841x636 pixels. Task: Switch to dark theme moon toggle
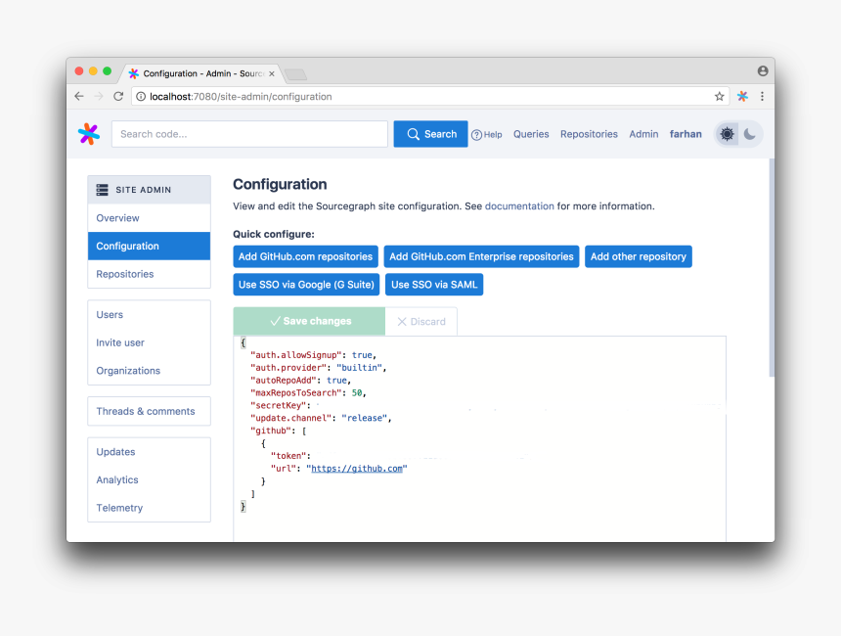pos(750,134)
